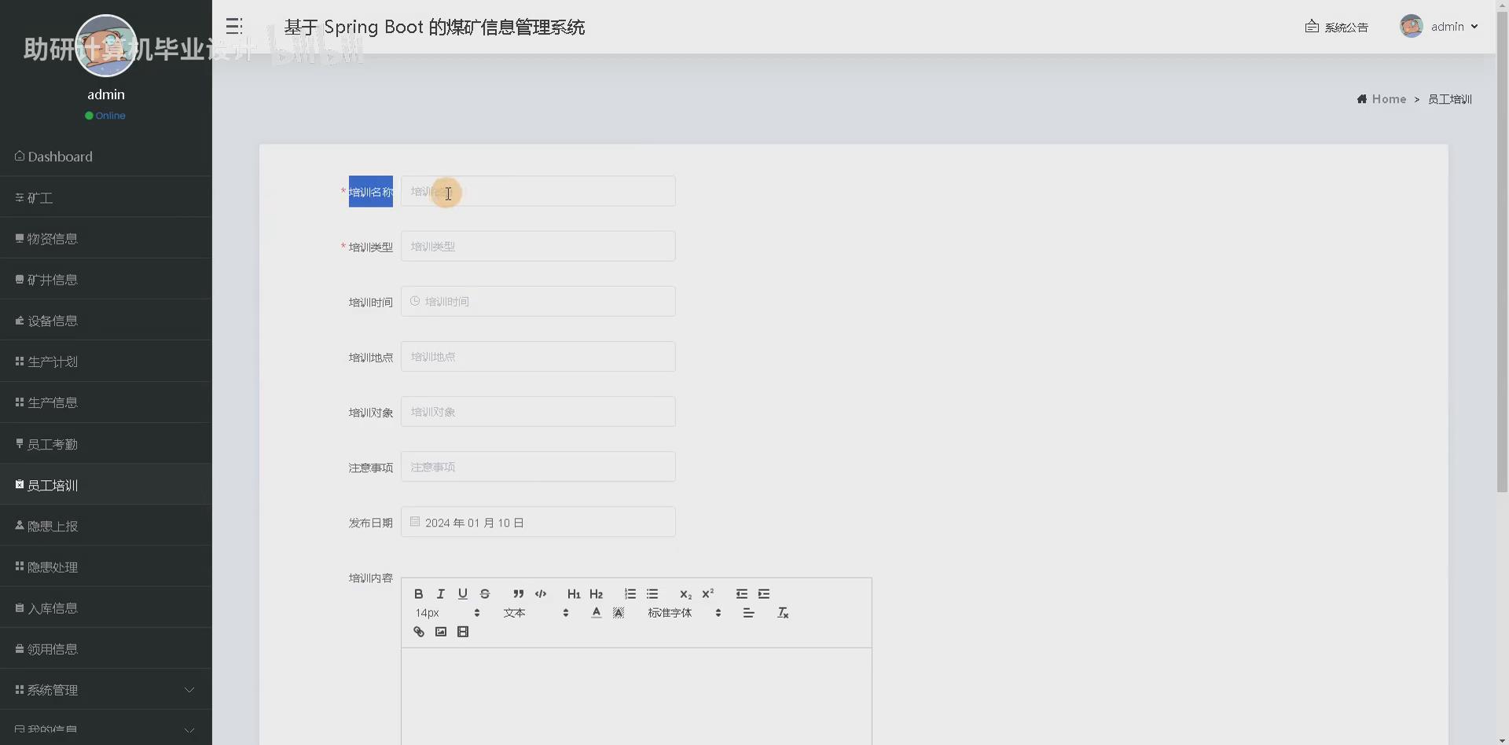
Task: Insert a hyperlink in the editor
Action: [x=418, y=631]
